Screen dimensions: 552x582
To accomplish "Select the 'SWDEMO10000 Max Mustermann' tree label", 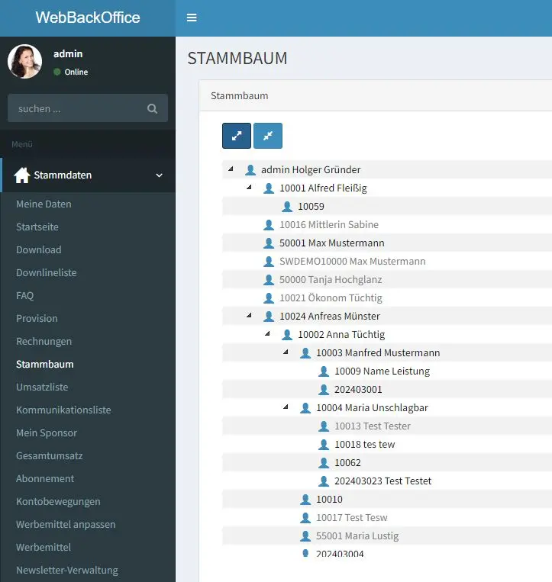I will point(352,262).
